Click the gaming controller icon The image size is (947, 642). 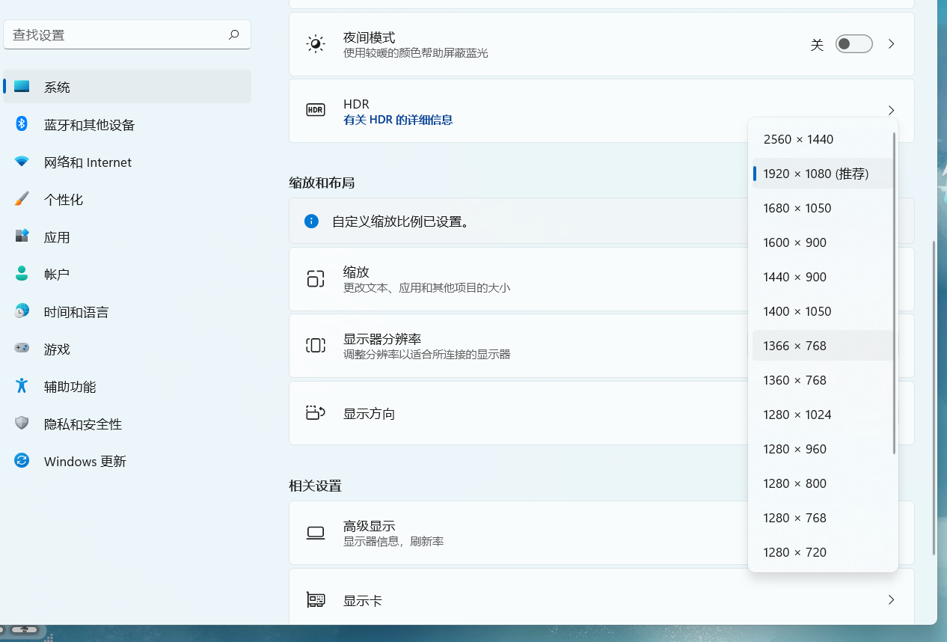click(x=22, y=349)
